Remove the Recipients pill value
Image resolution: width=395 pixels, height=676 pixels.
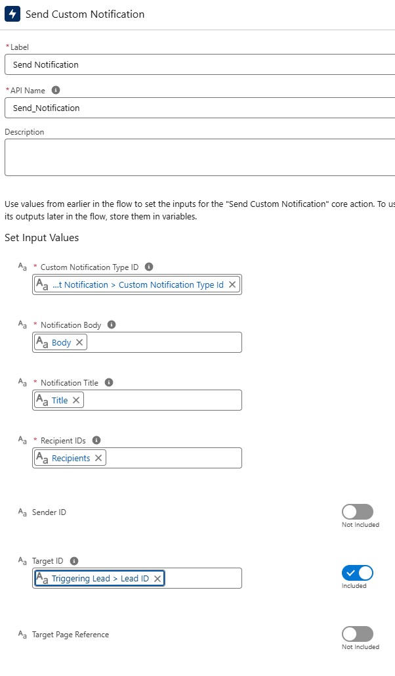click(98, 458)
